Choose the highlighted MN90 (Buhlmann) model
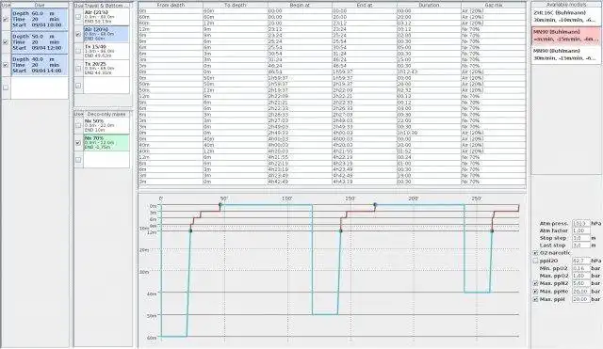This screenshot has width=603, height=349. point(565,36)
